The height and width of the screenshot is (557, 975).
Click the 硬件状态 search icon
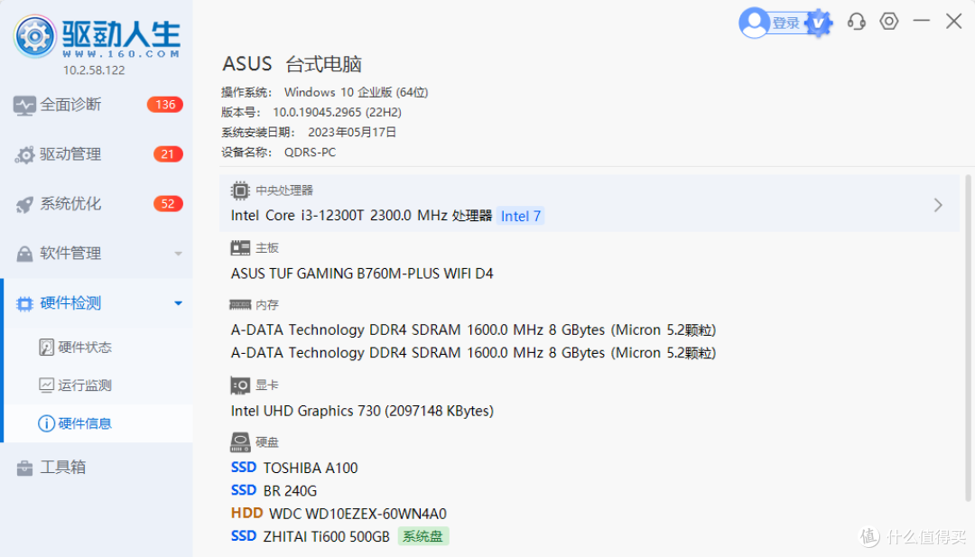(46, 347)
